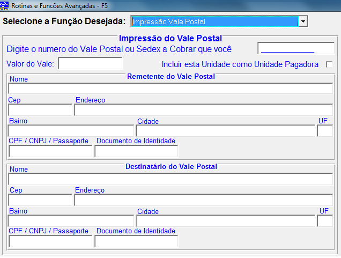Image resolution: width=341 pixels, height=258 pixels.
Task: Click the Destinatário Documento de Identidade field
Action: 136,241
